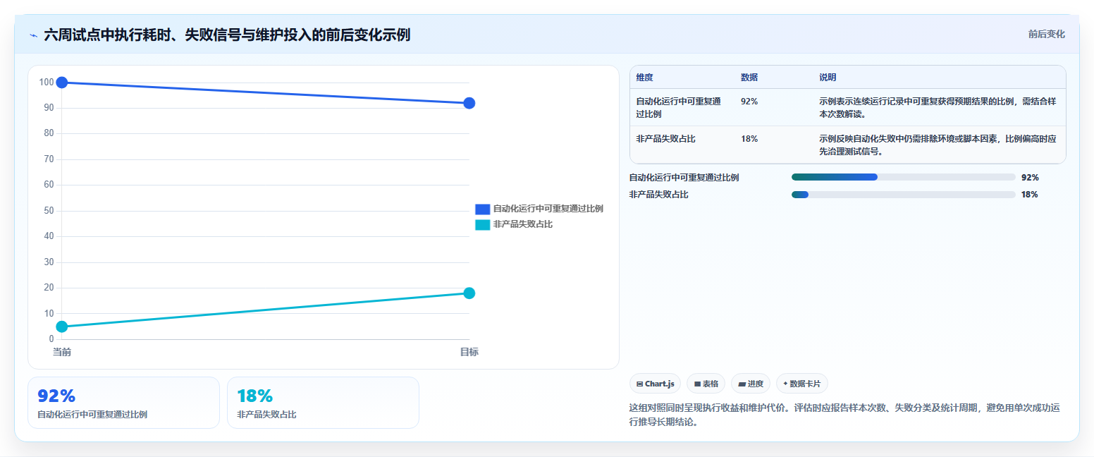The image size is (1094, 457).
Task: Click the 92% data card
Action: (x=123, y=403)
